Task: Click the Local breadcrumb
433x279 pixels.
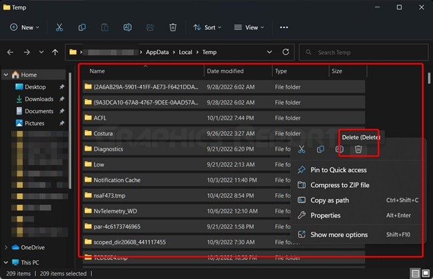Action: point(185,52)
